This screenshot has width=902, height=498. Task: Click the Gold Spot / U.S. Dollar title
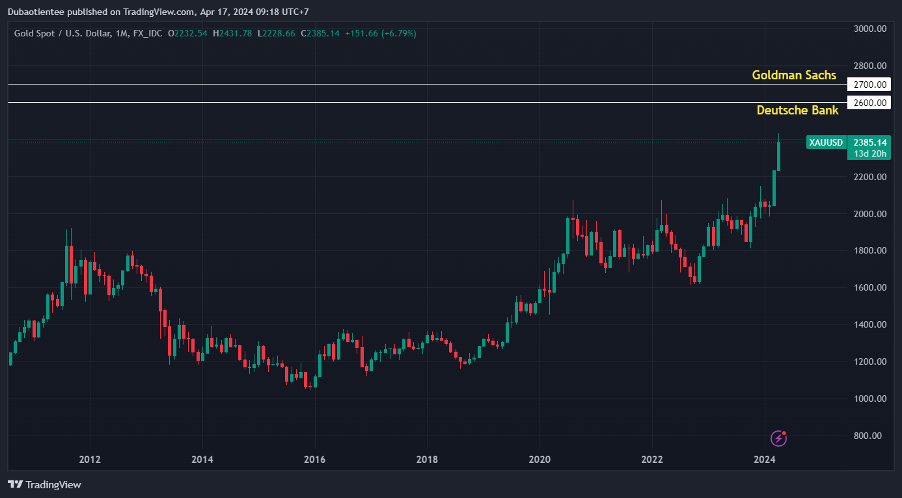pyautogui.click(x=62, y=33)
